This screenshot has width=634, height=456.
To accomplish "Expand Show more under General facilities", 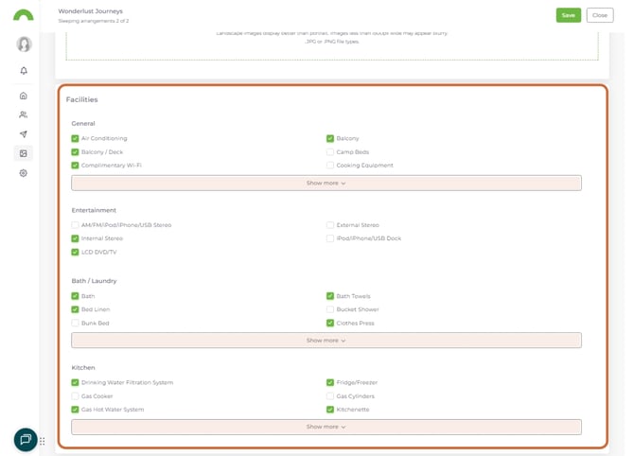I will tap(326, 183).
